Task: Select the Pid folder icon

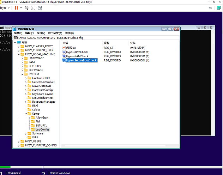Action: 33,122
